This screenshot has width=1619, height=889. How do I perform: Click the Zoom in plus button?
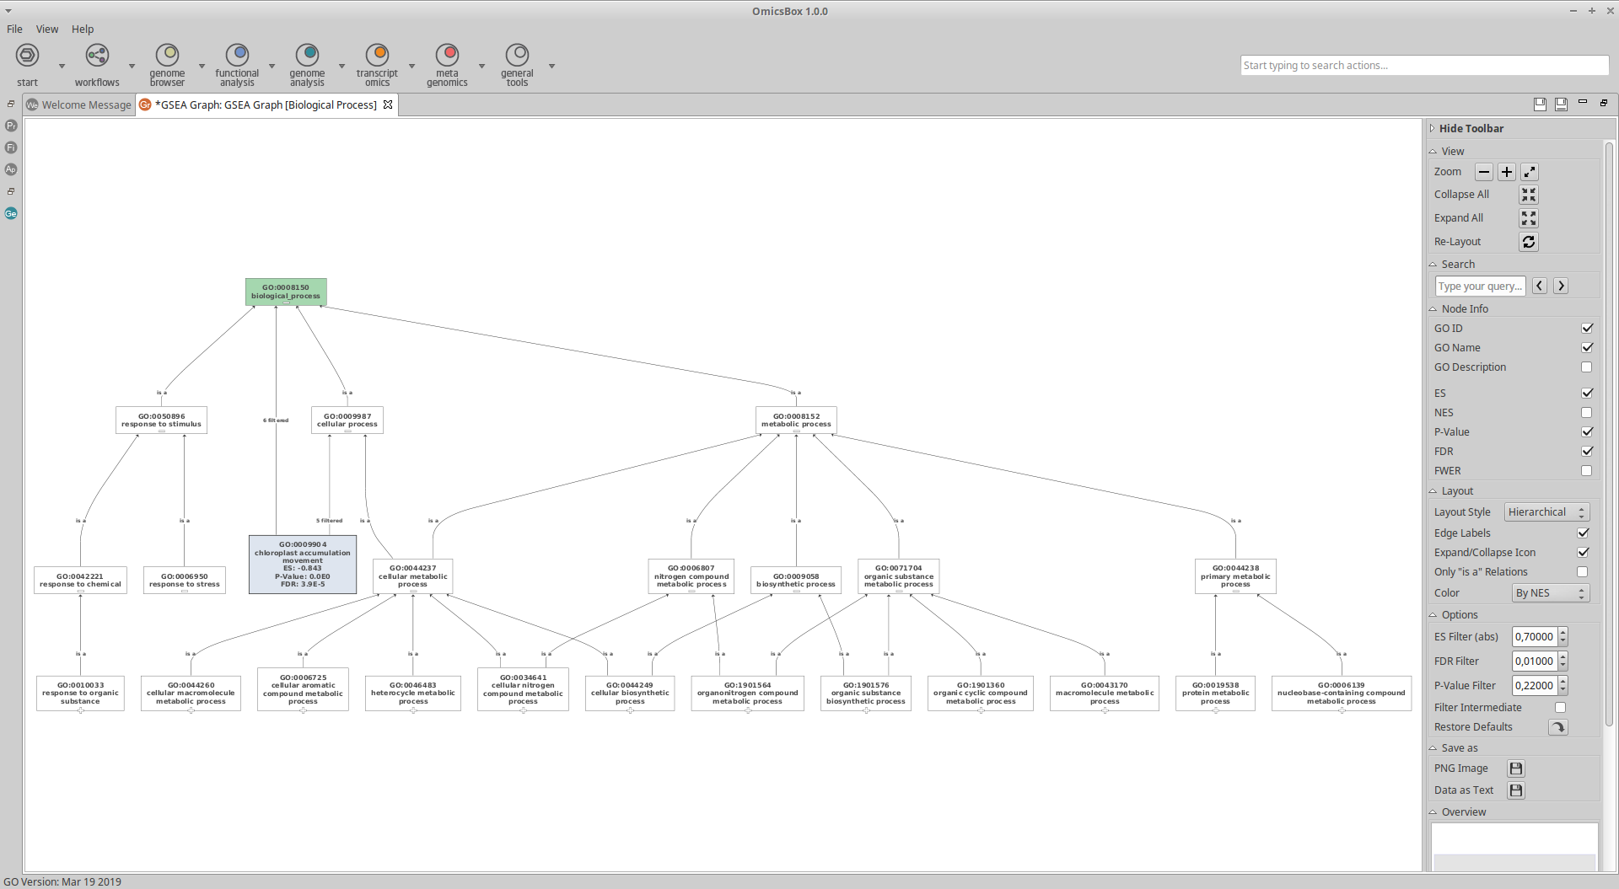[x=1507, y=172]
